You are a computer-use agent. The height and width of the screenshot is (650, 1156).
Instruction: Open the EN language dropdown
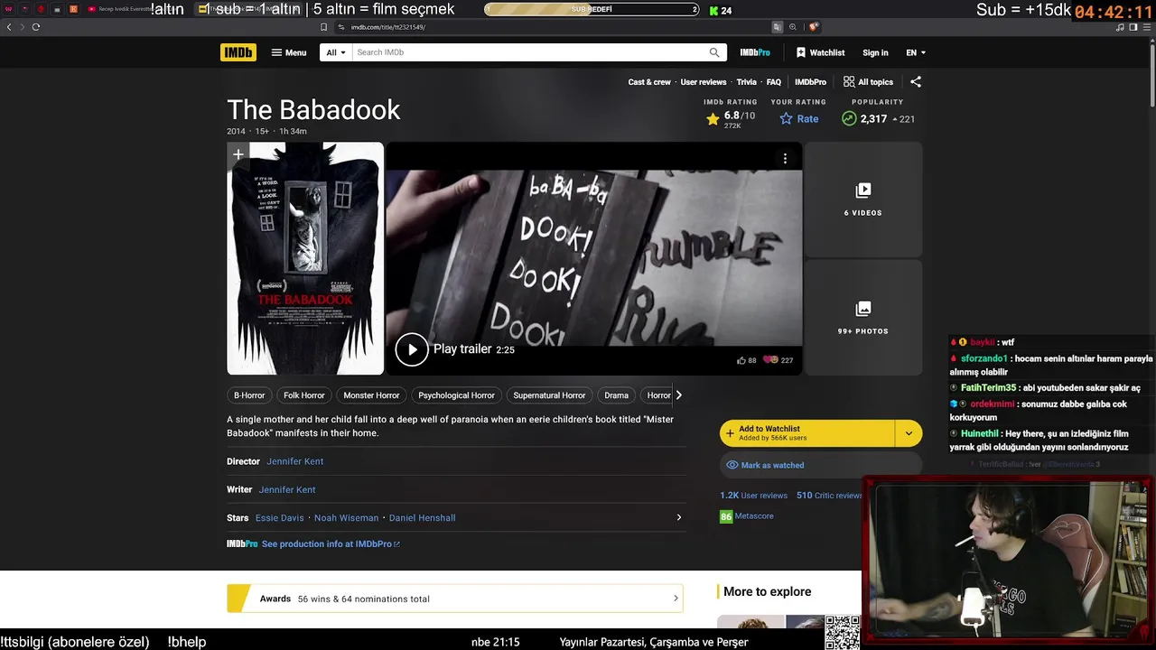point(916,52)
